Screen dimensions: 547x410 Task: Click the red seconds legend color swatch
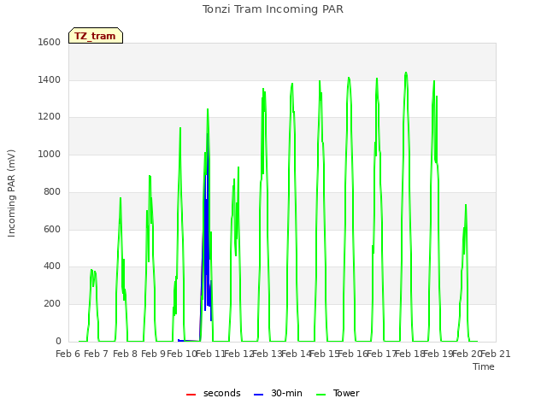[x=191, y=395]
